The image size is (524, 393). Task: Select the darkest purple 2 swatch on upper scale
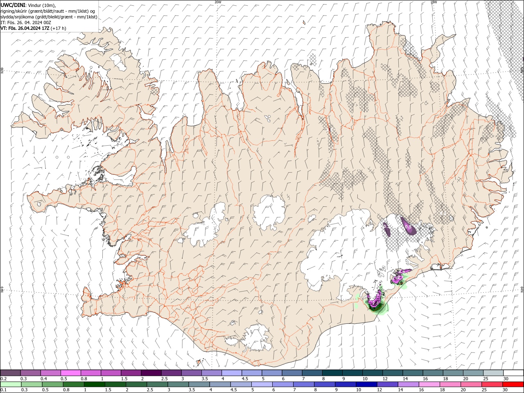[151, 373]
